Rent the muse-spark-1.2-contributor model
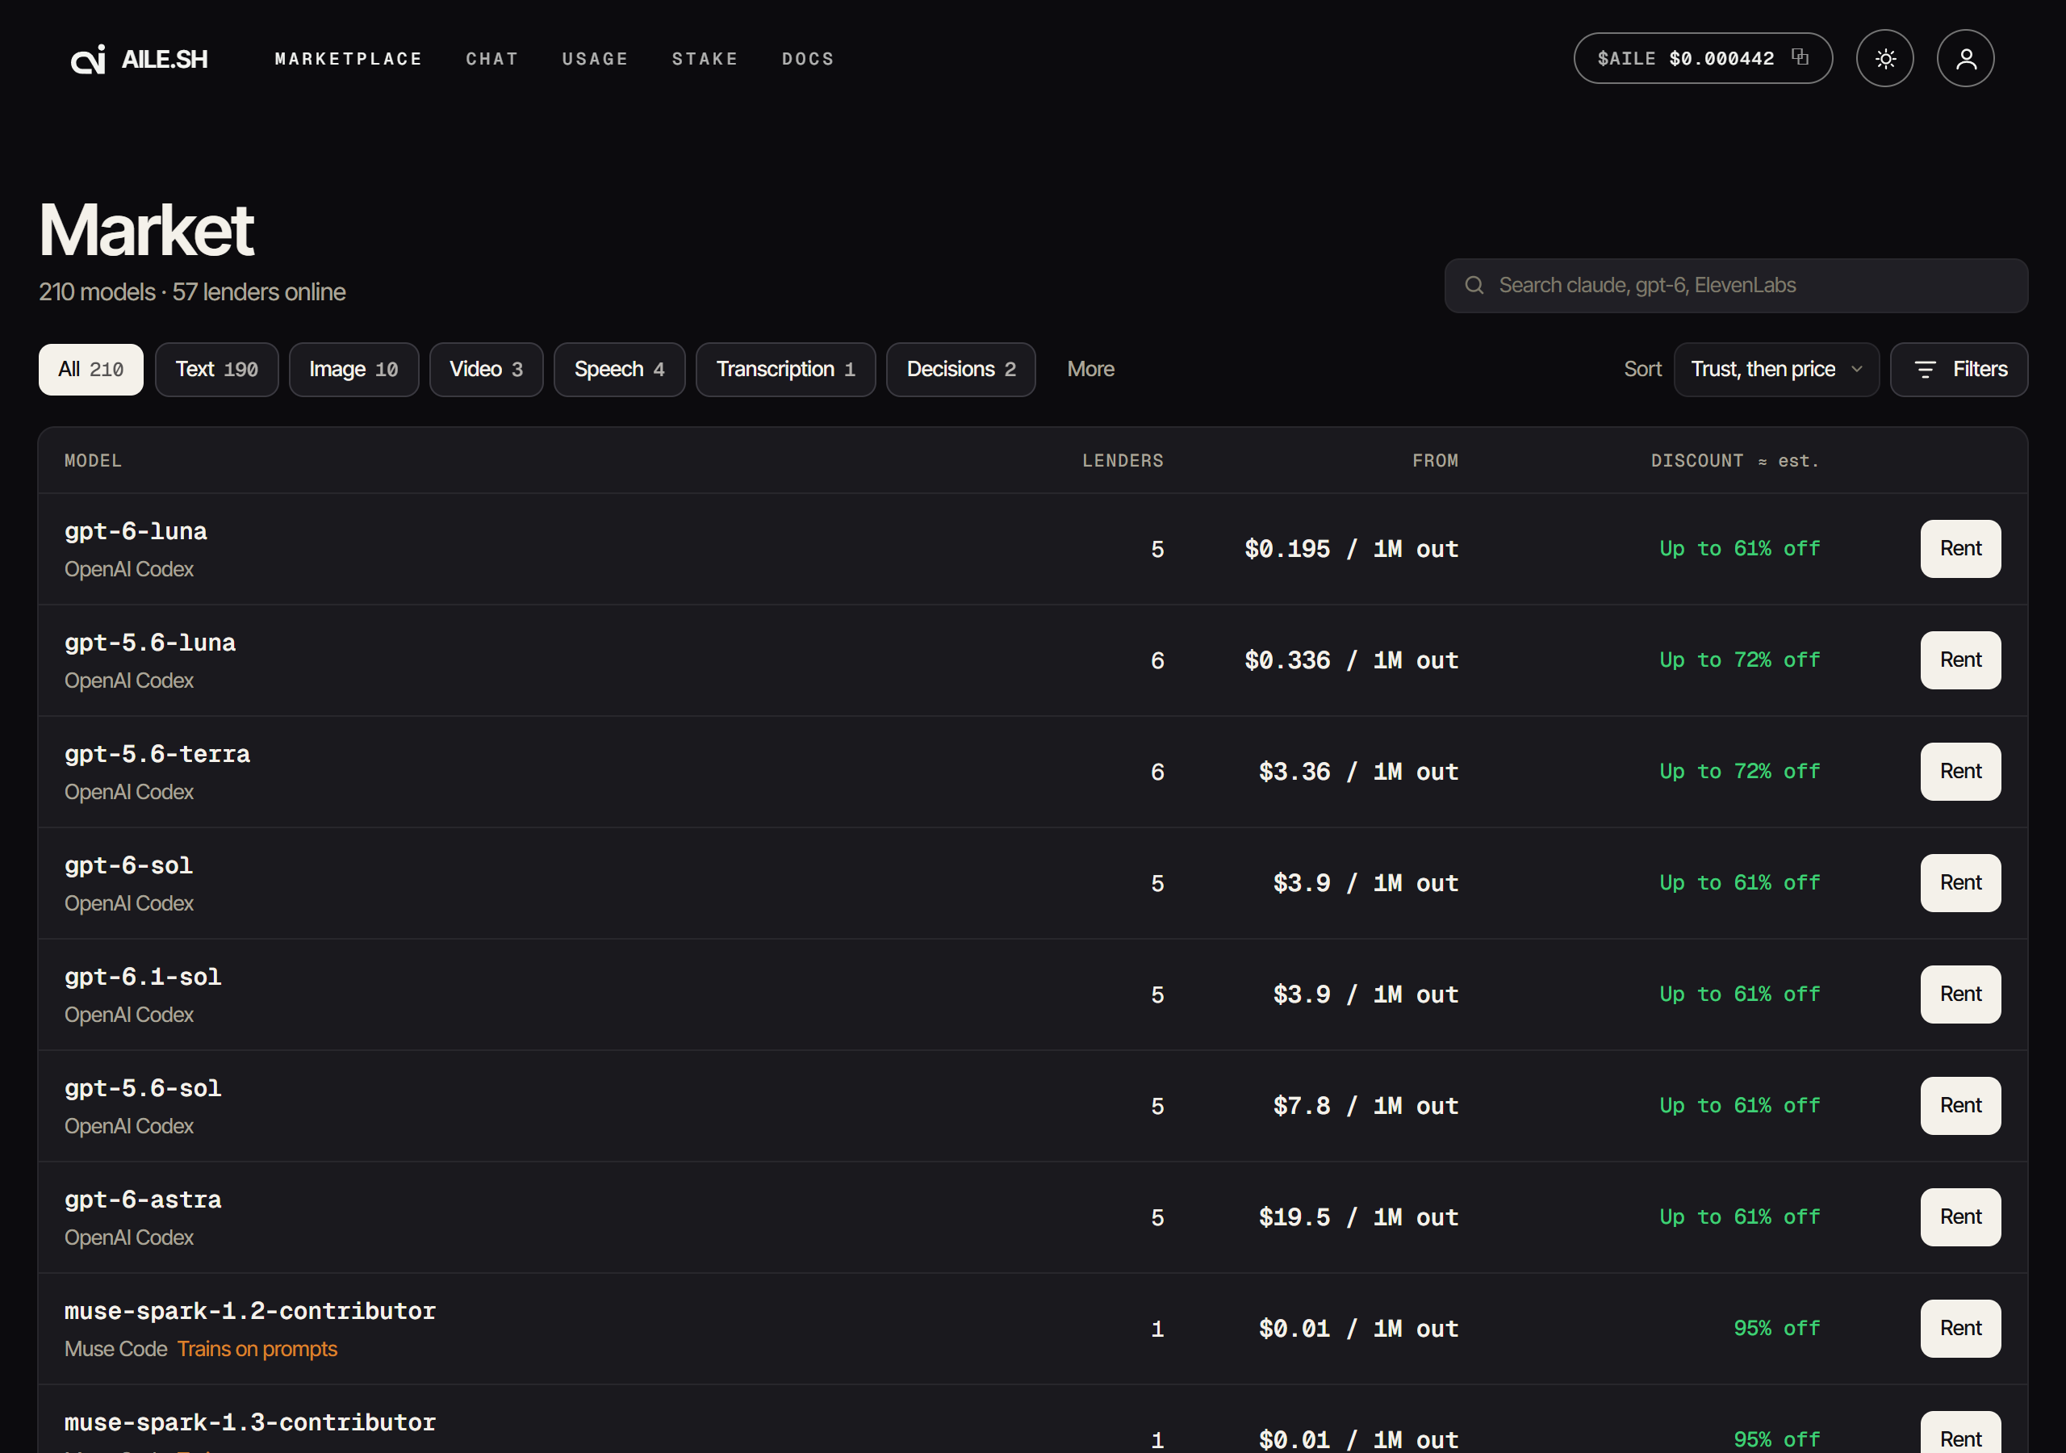 (x=1959, y=1328)
